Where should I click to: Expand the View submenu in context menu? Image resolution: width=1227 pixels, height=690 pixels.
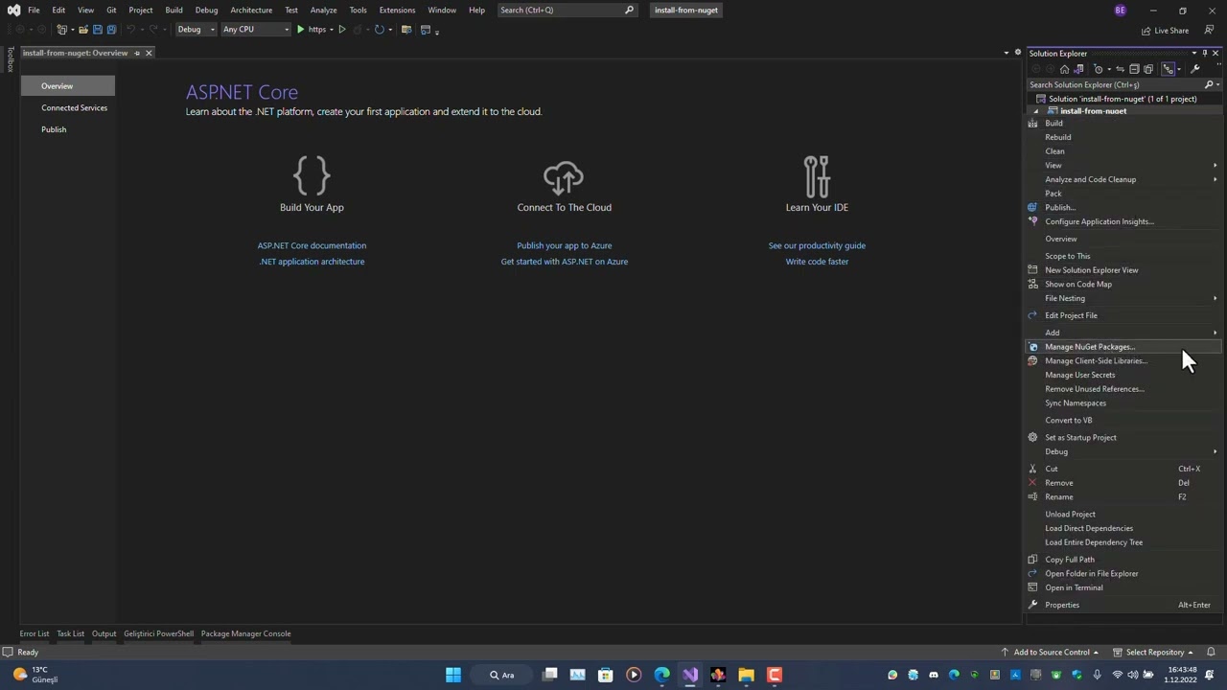point(1215,165)
